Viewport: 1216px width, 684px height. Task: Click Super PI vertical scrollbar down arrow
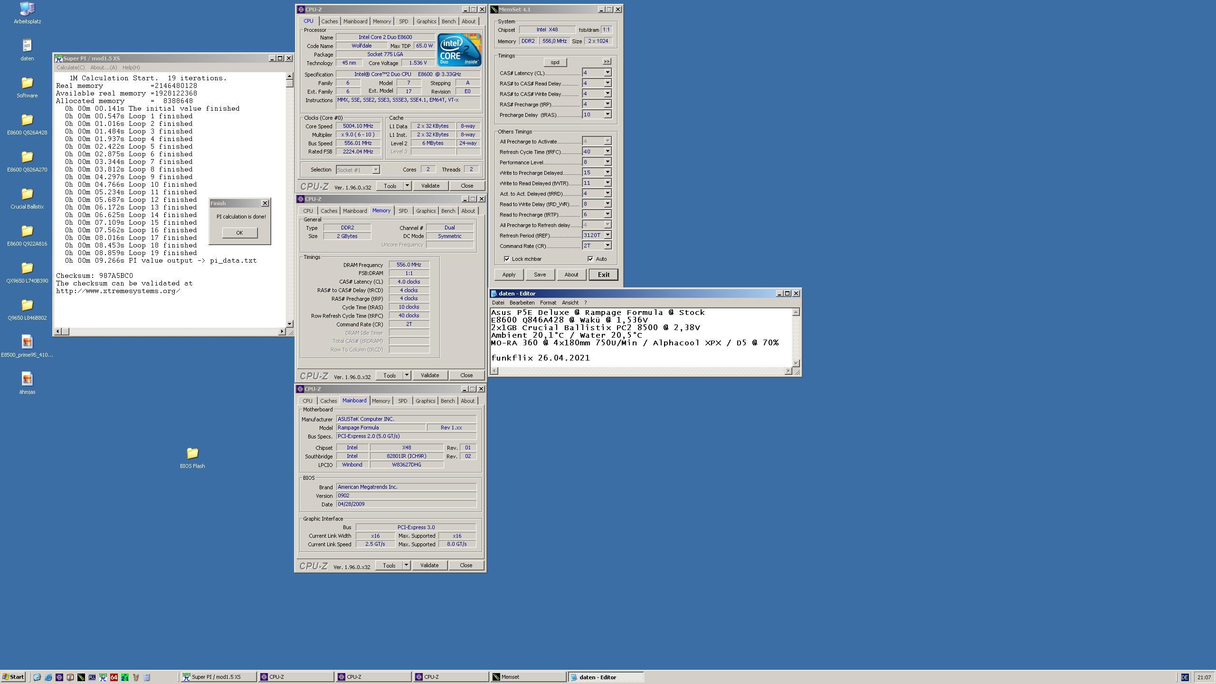(x=290, y=324)
